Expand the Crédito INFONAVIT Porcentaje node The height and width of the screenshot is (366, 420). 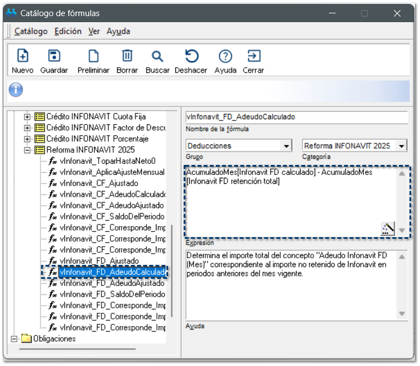27,139
